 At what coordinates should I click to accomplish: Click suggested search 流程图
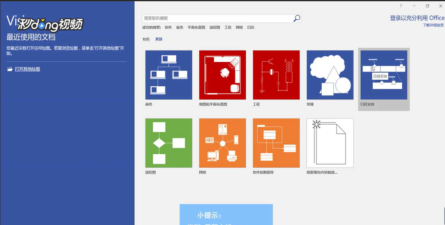pos(214,28)
